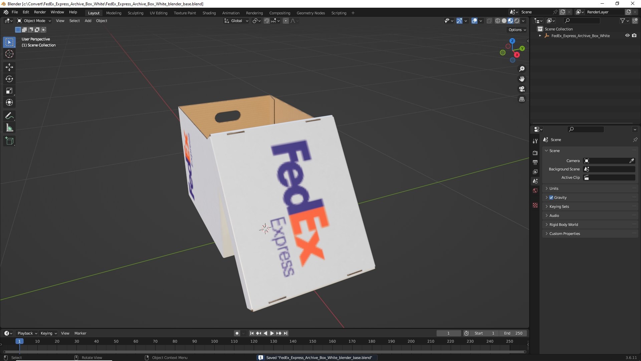Click the End frame value field
Screen dimensions: 641x361
513,333
